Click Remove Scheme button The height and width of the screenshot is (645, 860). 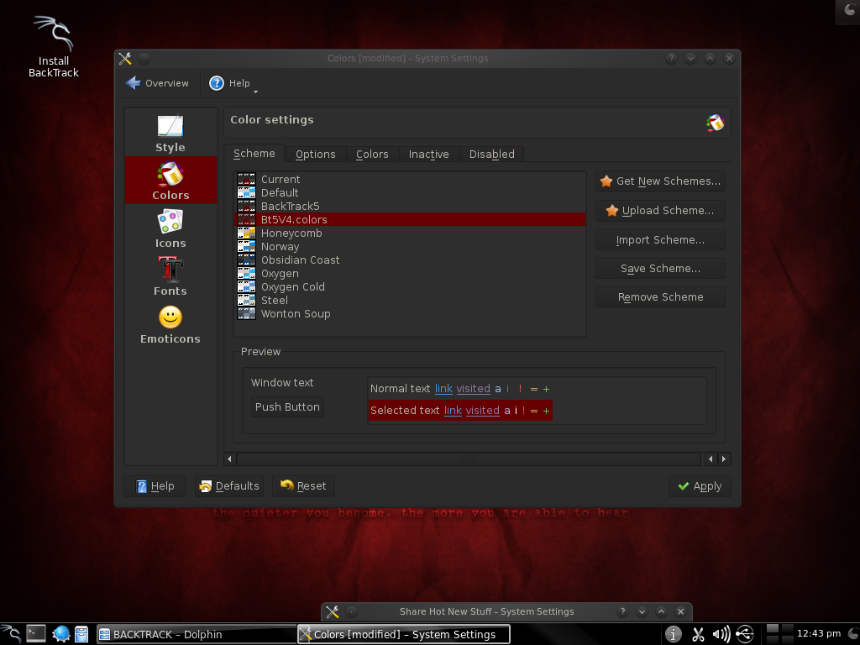coord(660,296)
